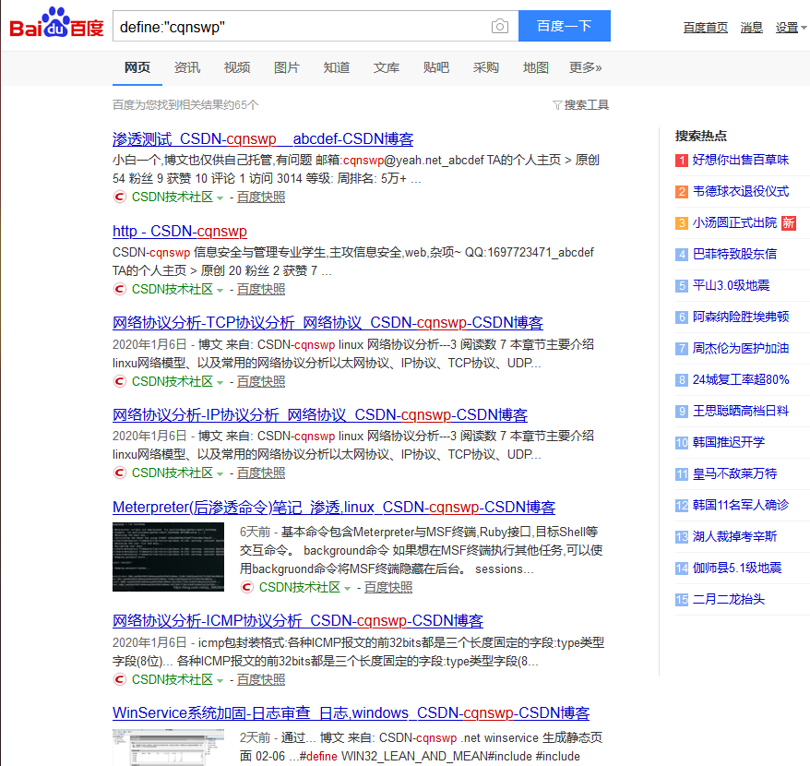810x766 pixels.
Task: Click the 百度首页 link
Action: pos(705,27)
